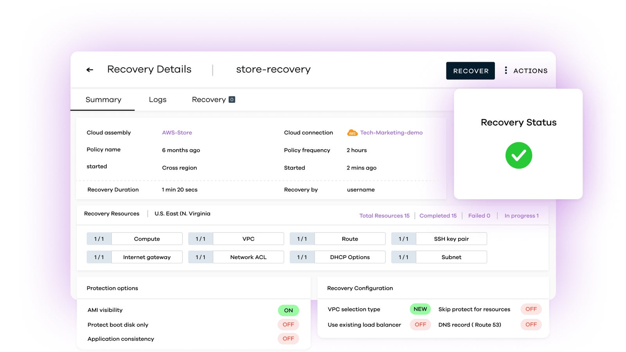626x352 pixels.
Task: Select the Compute resource chip
Action: click(x=146, y=239)
